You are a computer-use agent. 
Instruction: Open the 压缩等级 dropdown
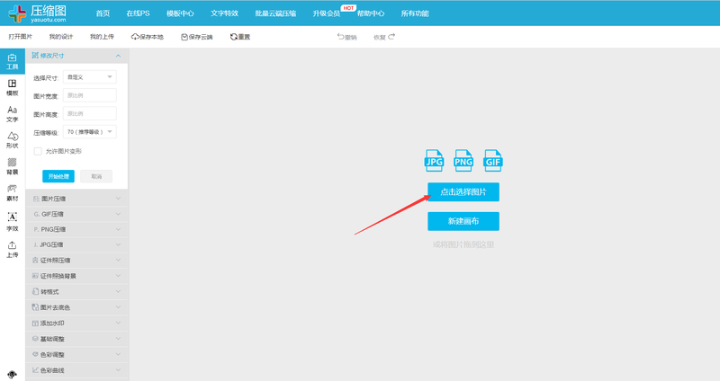(x=89, y=132)
